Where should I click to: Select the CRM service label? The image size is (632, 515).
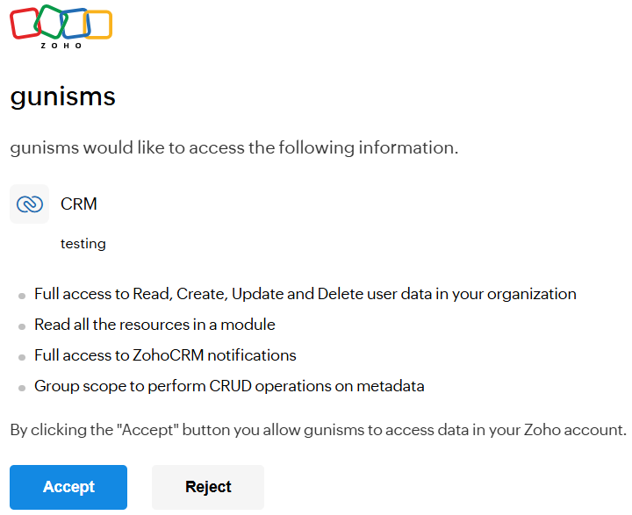(79, 204)
